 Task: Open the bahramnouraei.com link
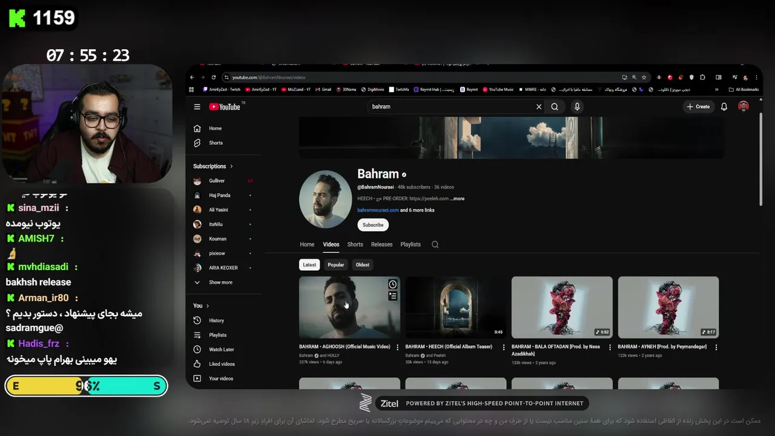(378, 210)
